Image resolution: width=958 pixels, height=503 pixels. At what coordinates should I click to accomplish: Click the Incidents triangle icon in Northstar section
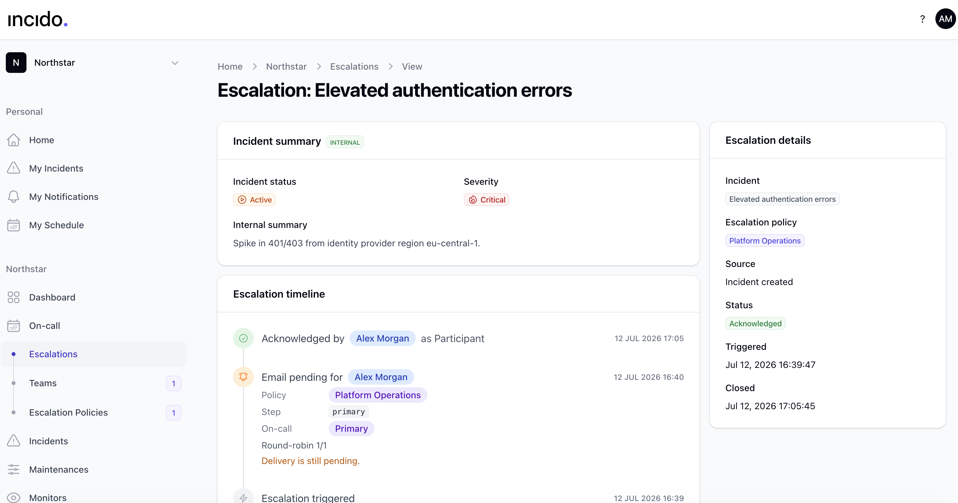click(13, 441)
